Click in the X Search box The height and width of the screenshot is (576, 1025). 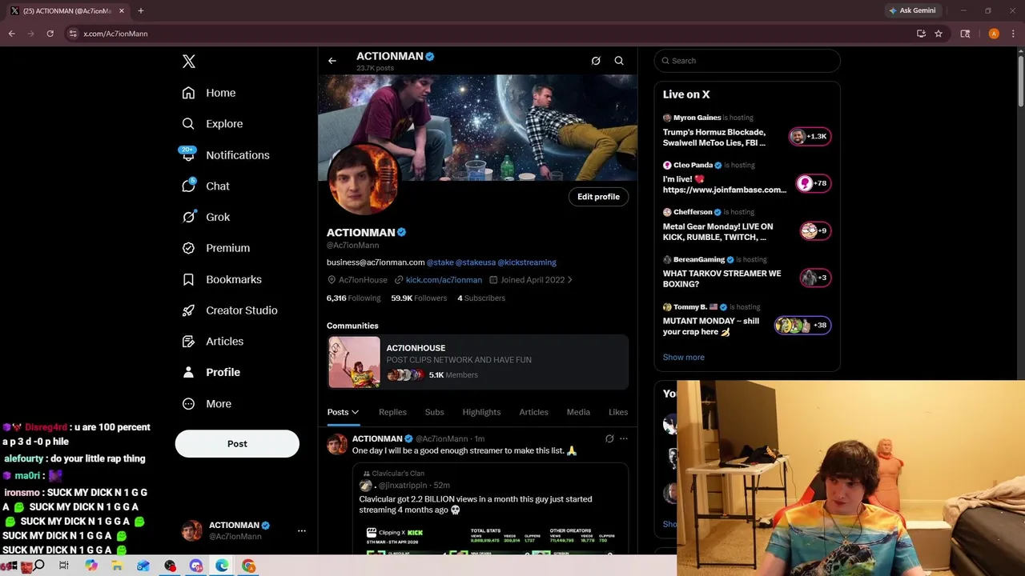(747, 61)
